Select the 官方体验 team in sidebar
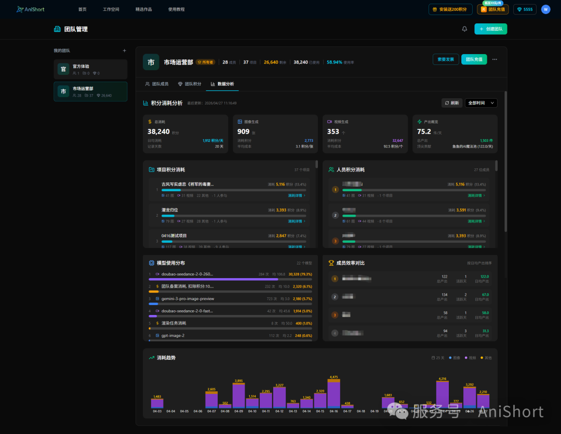The height and width of the screenshot is (434, 561). point(90,69)
